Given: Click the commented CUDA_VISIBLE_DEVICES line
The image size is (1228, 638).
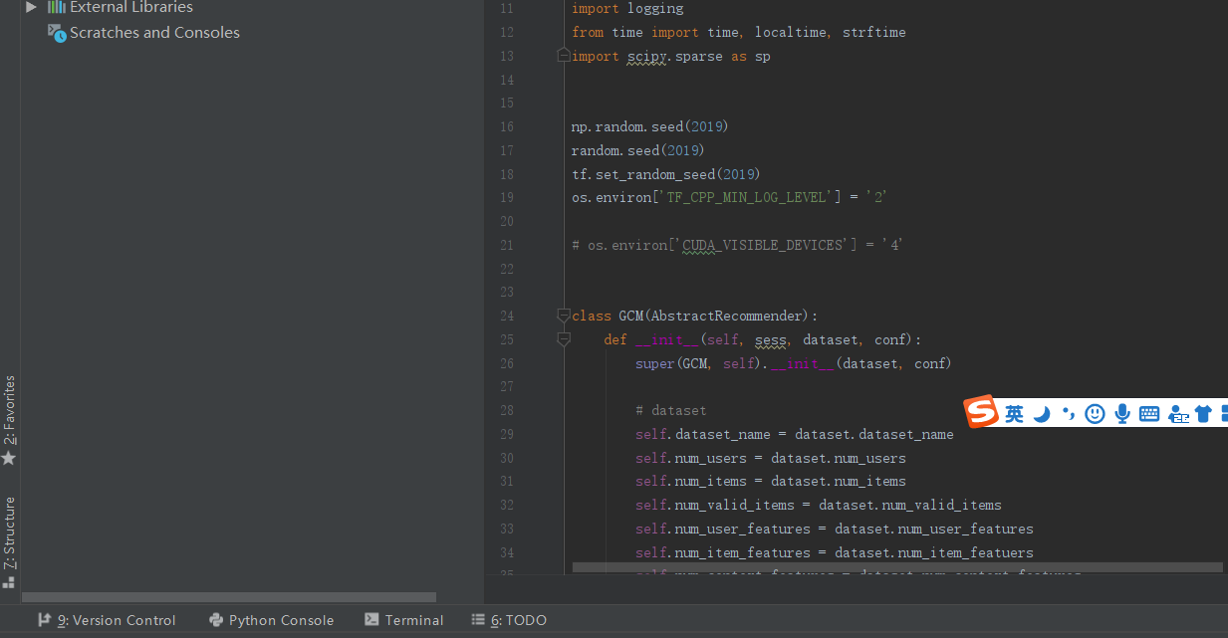Looking at the screenshot, I should point(737,245).
